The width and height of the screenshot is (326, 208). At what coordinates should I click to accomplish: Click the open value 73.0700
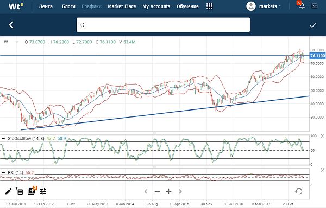37,42
